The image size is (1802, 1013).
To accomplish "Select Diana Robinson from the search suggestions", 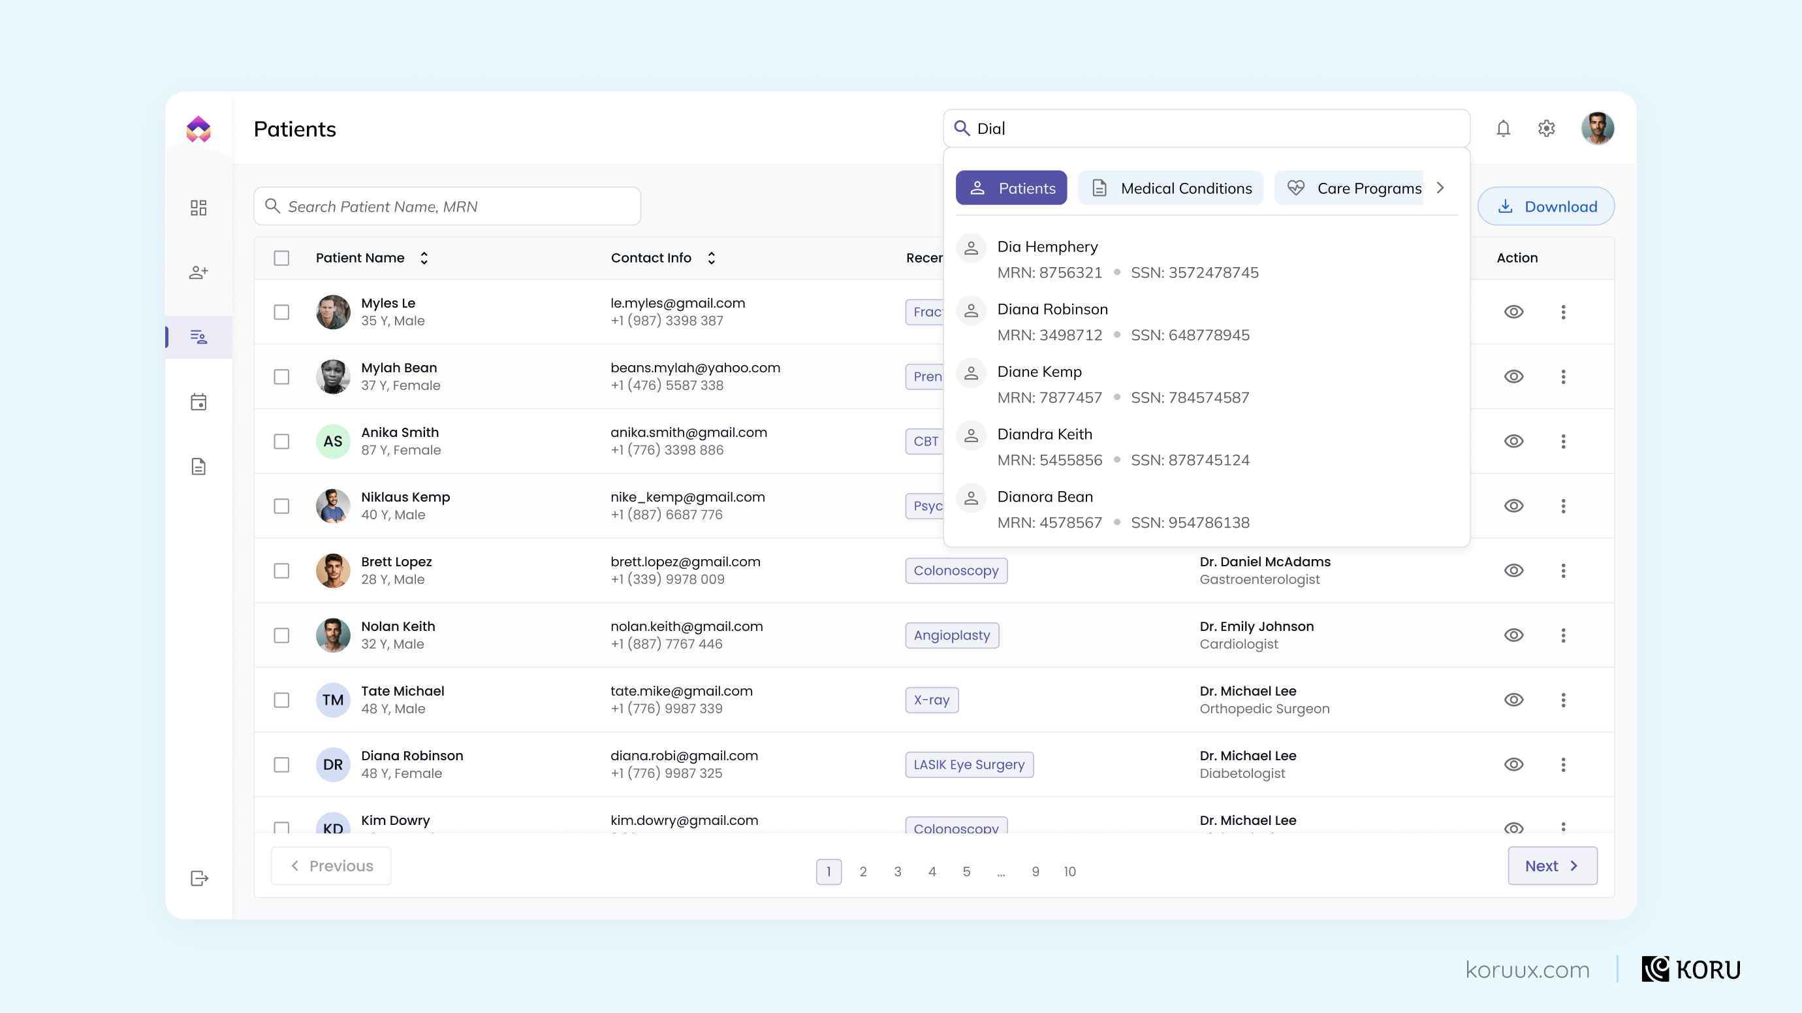I will click(1052, 309).
